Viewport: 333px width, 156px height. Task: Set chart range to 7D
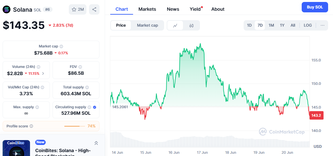[x=260, y=25]
